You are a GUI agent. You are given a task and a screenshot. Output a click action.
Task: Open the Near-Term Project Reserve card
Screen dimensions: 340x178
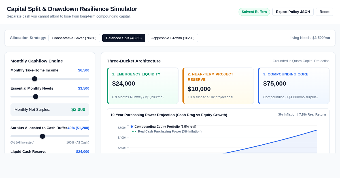click(218, 86)
